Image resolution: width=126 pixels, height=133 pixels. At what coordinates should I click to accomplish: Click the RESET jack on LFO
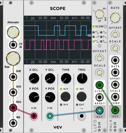(99, 97)
